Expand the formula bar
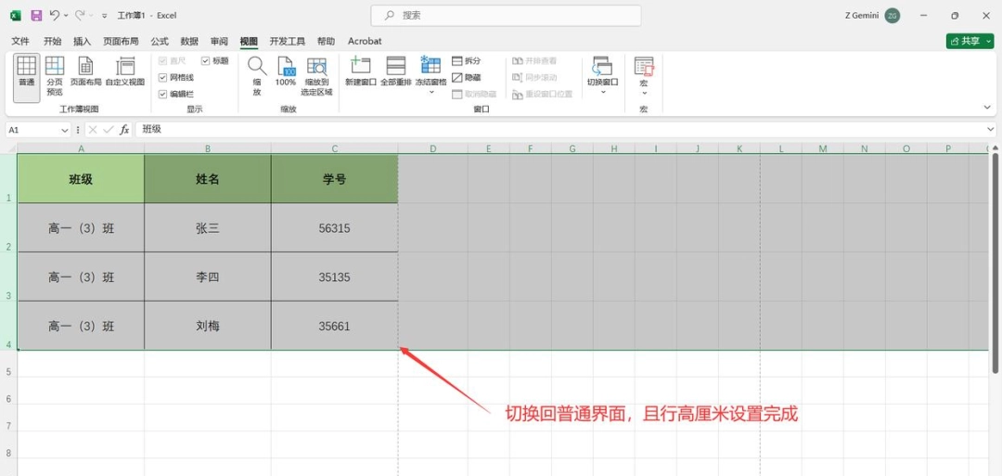The image size is (1002, 476). (990, 130)
